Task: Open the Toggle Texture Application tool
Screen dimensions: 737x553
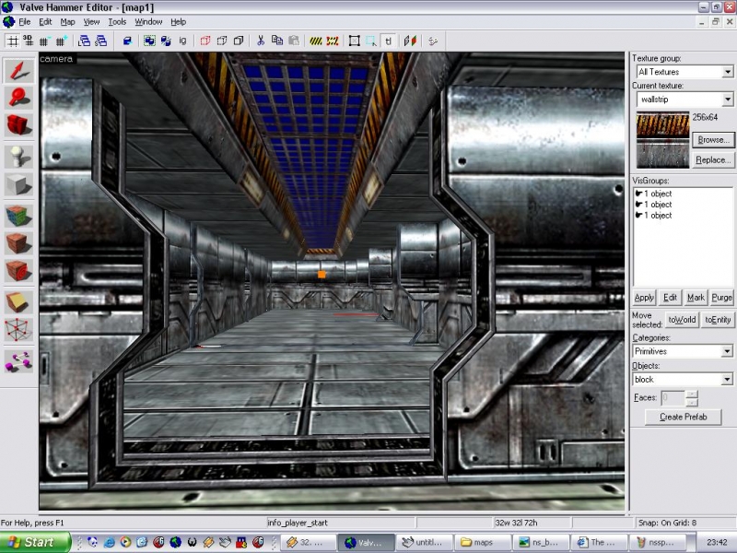Action: tap(18, 216)
